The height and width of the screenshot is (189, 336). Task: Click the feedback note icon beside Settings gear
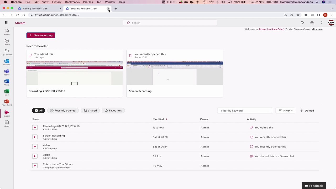point(302,23)
